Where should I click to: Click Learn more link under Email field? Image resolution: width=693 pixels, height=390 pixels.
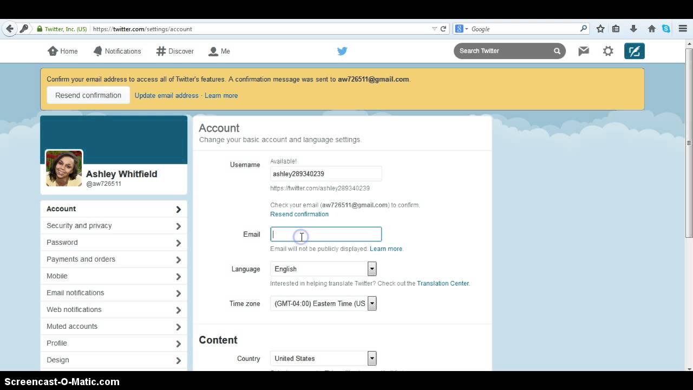pyautogui.click(x=386, y=249)
